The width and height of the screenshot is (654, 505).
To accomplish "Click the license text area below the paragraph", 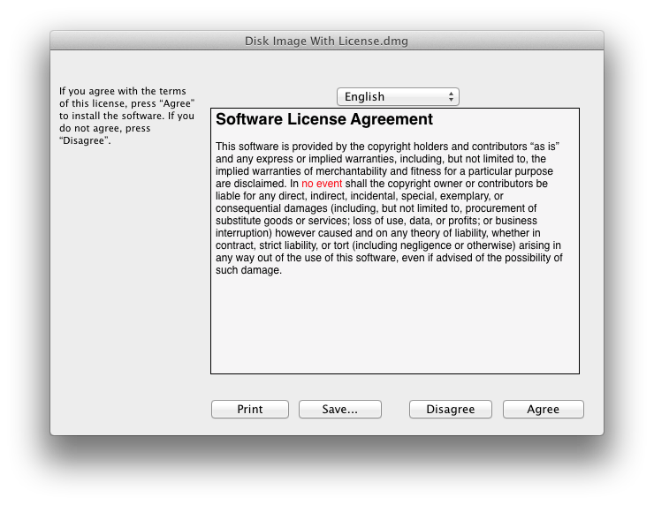I will (x=395, y=325).
